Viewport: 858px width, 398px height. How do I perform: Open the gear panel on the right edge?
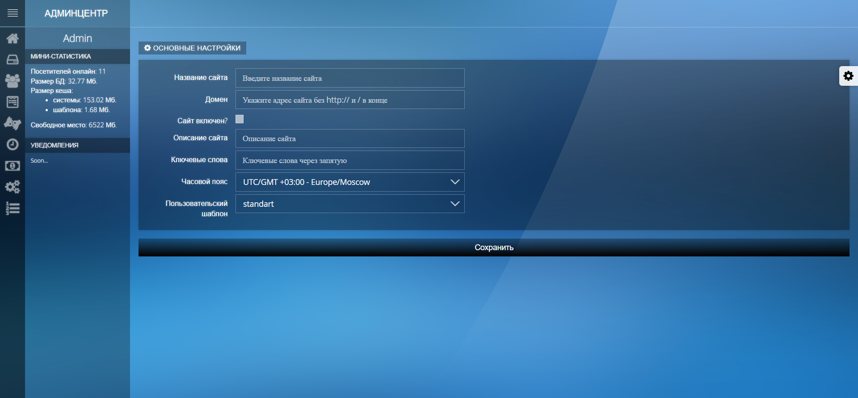pyautogui.click(x=848, y=76)
